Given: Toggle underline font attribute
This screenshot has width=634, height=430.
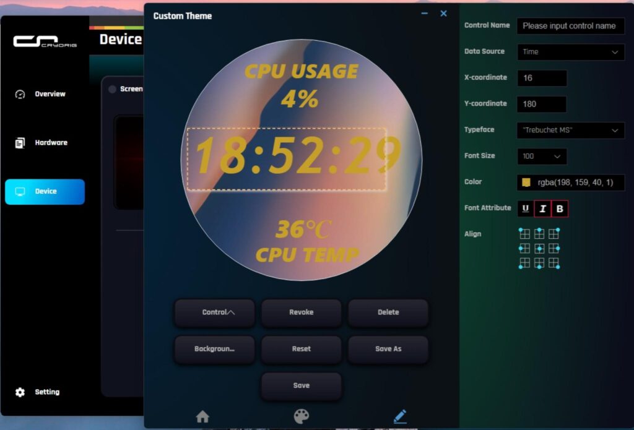Looking at the screenshot, I should pyautogui.click(x=526, y=209).
